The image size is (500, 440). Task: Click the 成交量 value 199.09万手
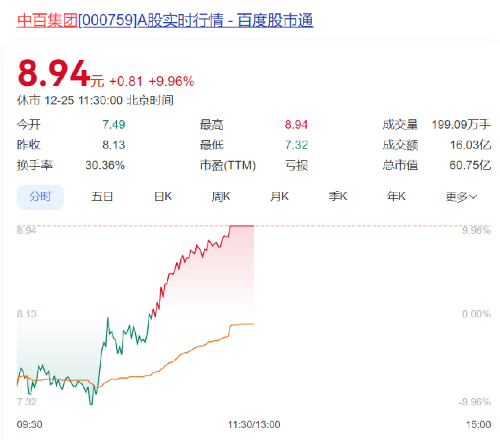pos(461,125)
